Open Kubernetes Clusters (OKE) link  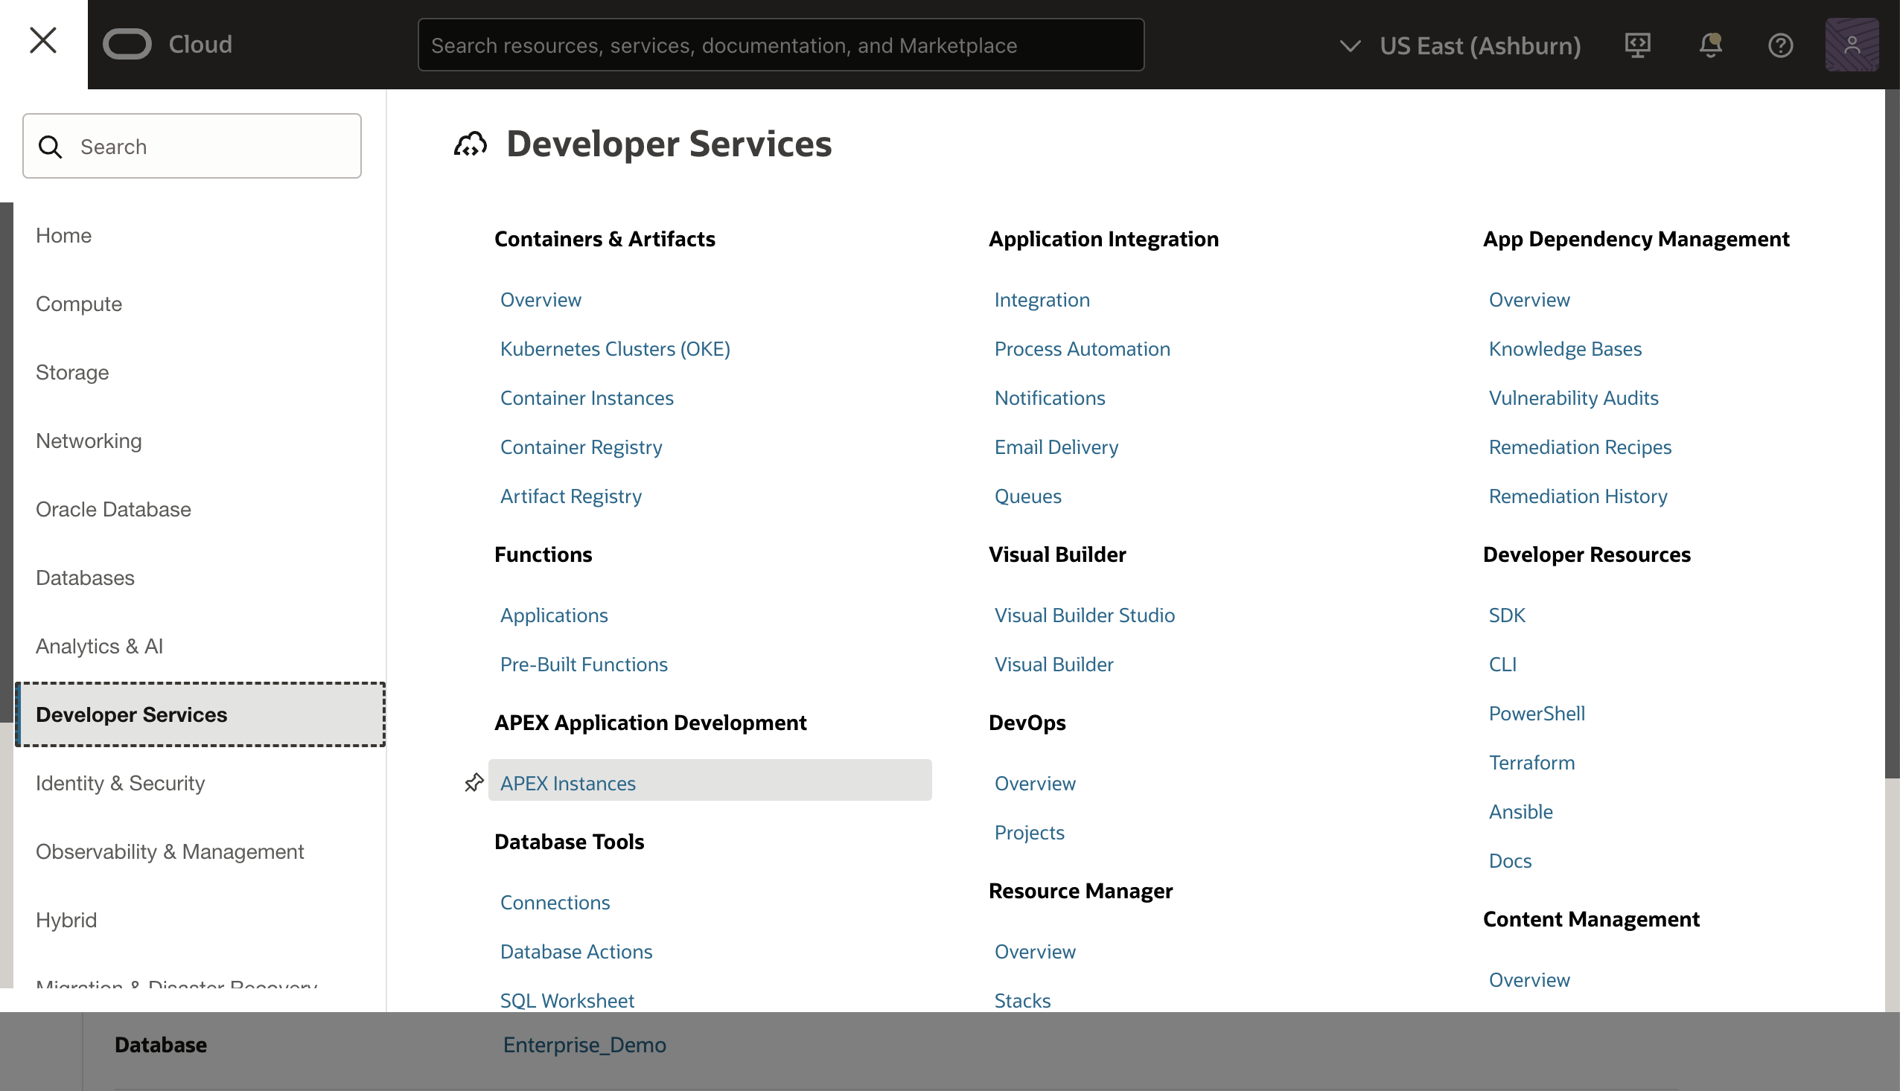point(614,348)
